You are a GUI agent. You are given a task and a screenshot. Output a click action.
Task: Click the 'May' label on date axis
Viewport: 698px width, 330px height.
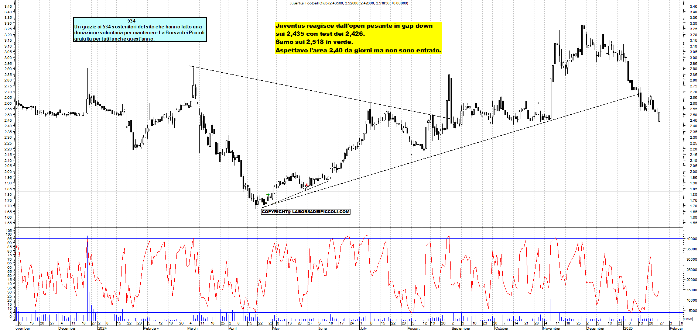276,328
